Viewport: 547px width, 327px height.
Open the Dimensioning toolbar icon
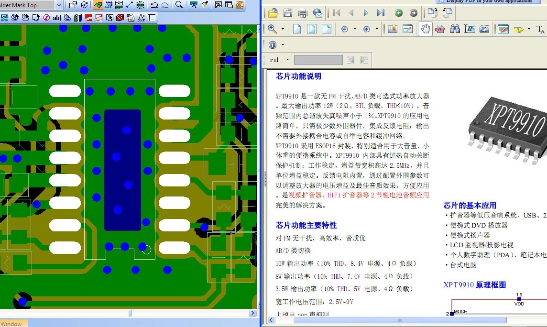pyautogui.click(x=119, y=5)
